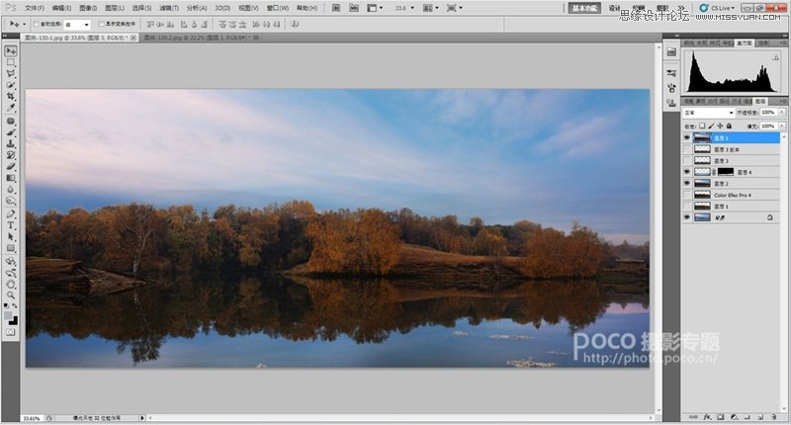Show layer 3 in Layers panel
The width and height of the screenshot is (791, 425).
[686, 160]
